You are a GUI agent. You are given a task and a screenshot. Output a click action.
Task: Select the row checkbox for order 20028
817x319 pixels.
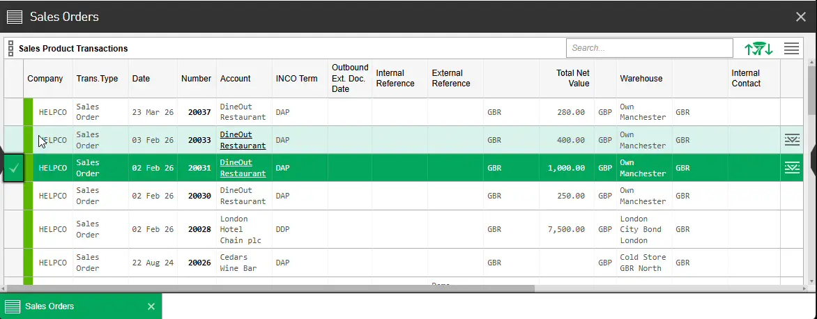14,229
